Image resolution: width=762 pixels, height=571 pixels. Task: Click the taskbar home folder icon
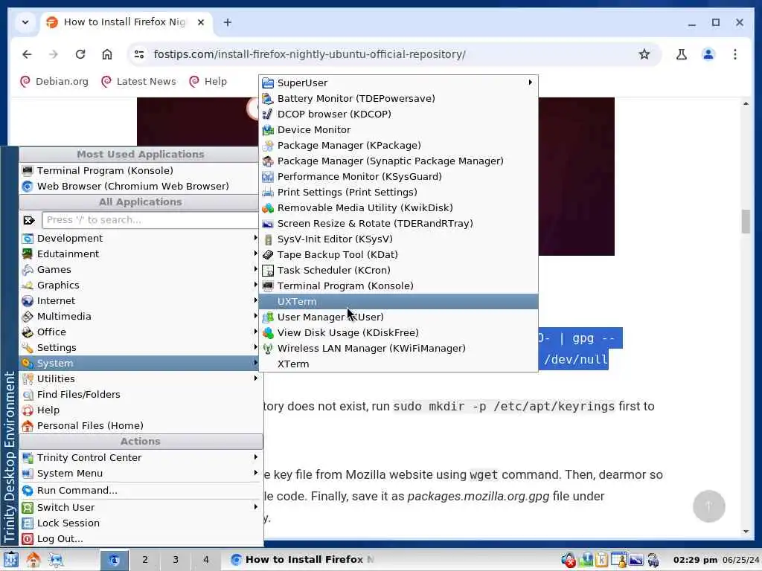tap(33, 559)
